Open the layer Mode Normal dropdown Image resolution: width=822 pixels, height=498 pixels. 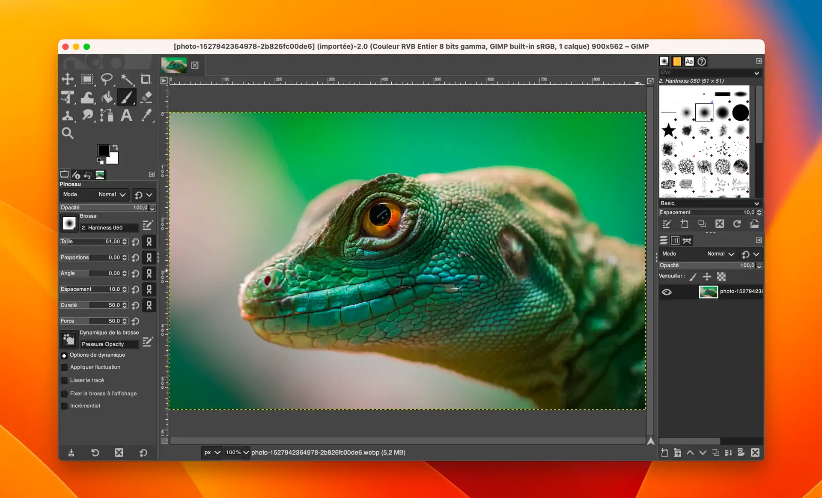coord(698,254)
